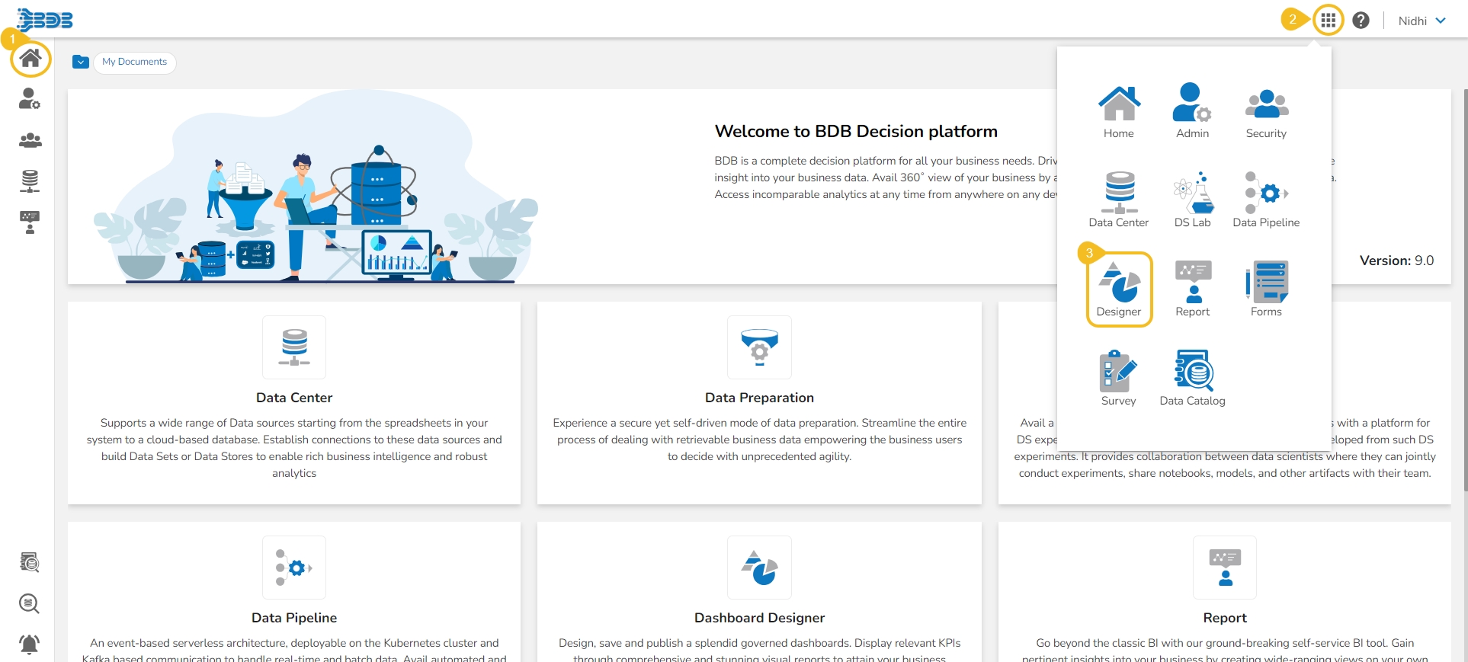Click the BDB logo in header

pyautogui.click(x=45, y=20)
